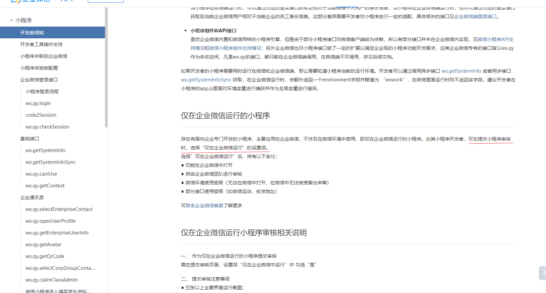Image resolution: width=546 pixels, height=293 pixels.
Task: Open wx.qy.selectEnterpriseContact sidebar entry
Action: (x=59, y=209)
